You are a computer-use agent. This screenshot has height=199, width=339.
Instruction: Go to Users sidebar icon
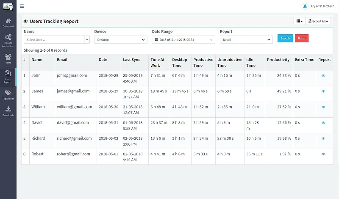pyautogui.click(x=8, y=57)
